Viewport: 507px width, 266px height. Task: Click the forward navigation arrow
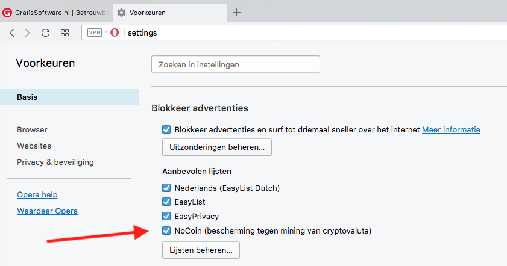[28, 33]
